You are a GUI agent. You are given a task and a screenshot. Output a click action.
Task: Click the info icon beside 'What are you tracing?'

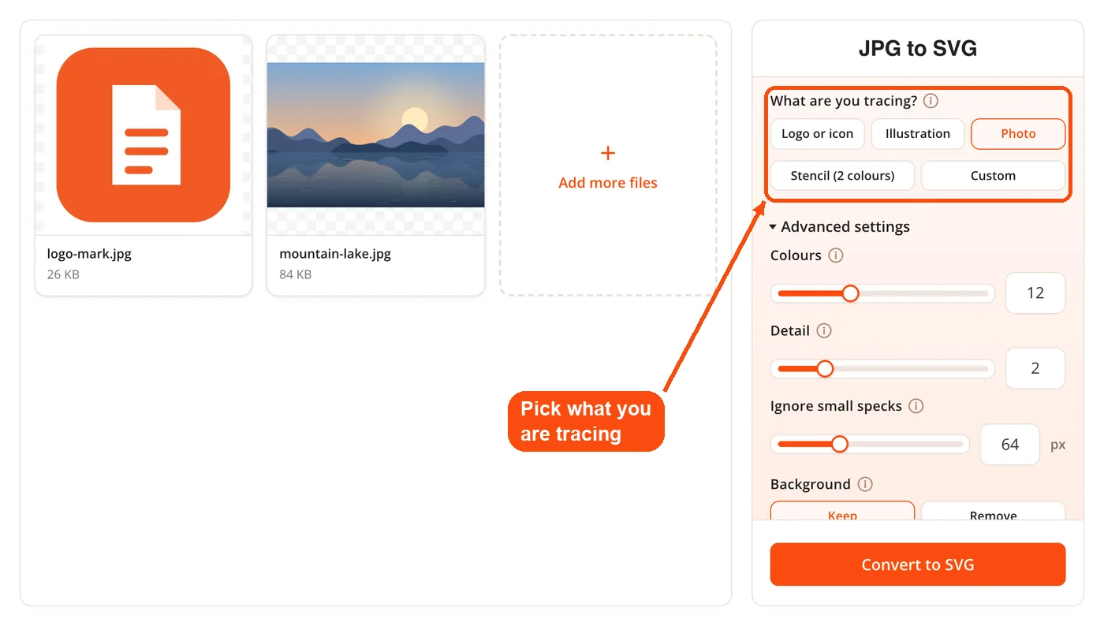pyautogui.click(x=931, y=101)
